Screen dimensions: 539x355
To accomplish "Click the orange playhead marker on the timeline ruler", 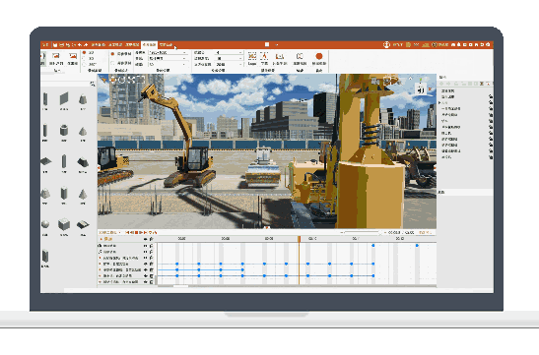I will (300, 238).
